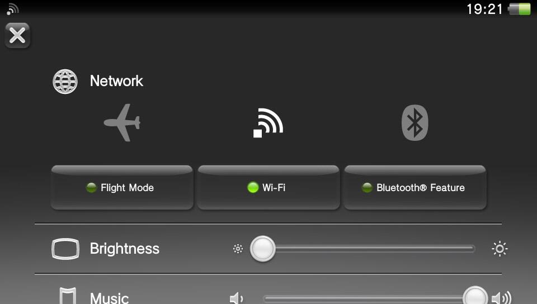Click the clock showing 19:21

click(x=484, y=9)
